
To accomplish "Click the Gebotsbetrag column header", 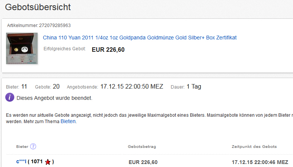I will 142,146.
